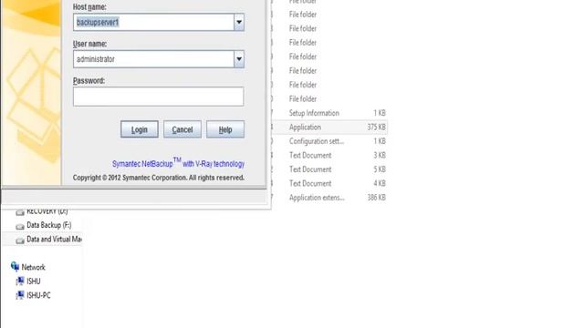Click the User name field with administrator
This screenshot has height=328, width=584.
153,59
